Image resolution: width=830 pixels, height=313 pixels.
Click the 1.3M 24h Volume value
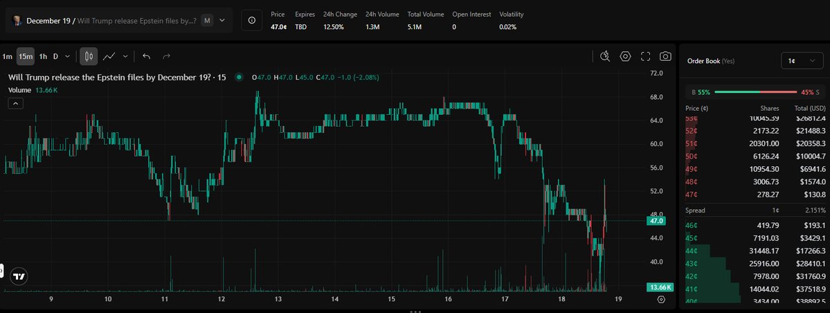point(372,26)
